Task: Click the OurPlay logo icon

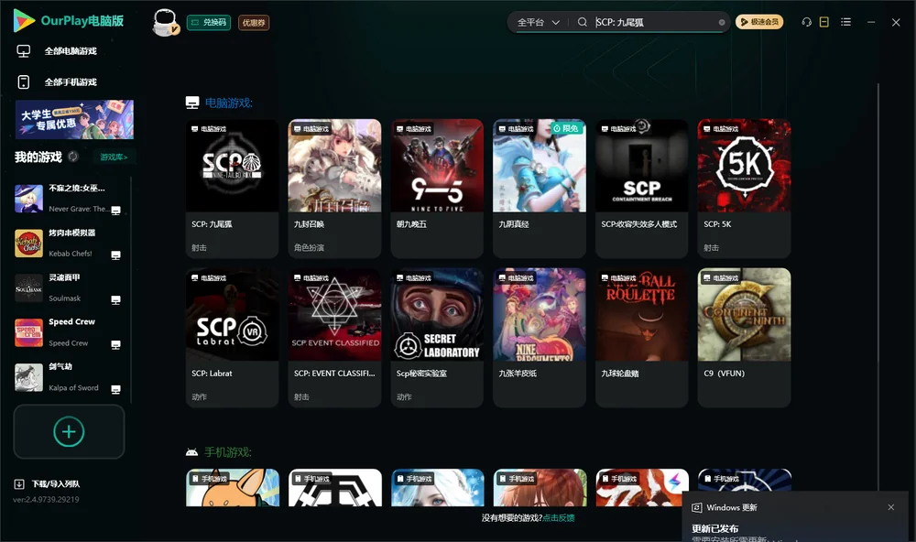Action: tap(24, 21)
